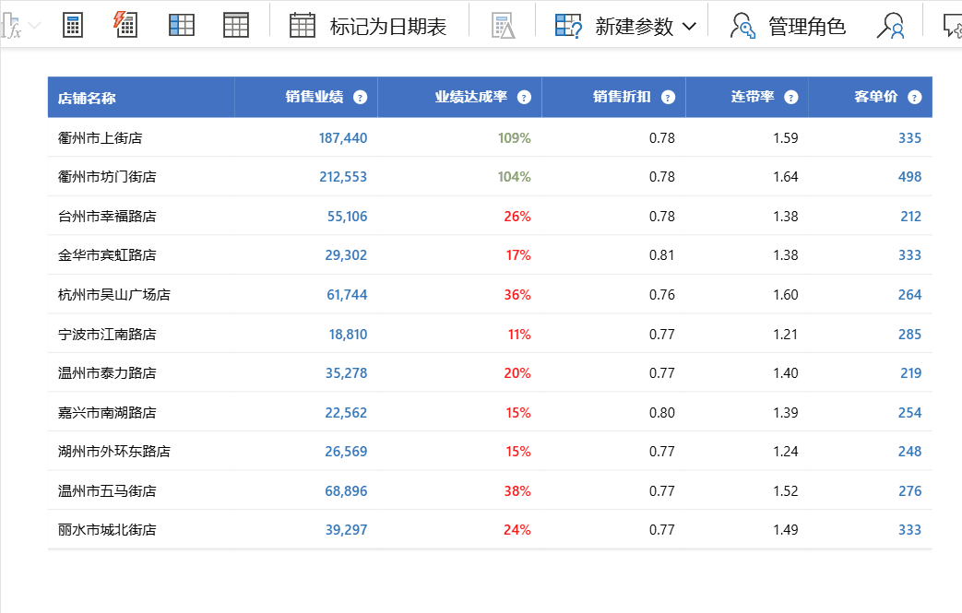Viewport: 962px width, 613px height.
Task: Click average ticket value 335
Action: (909, 138)
